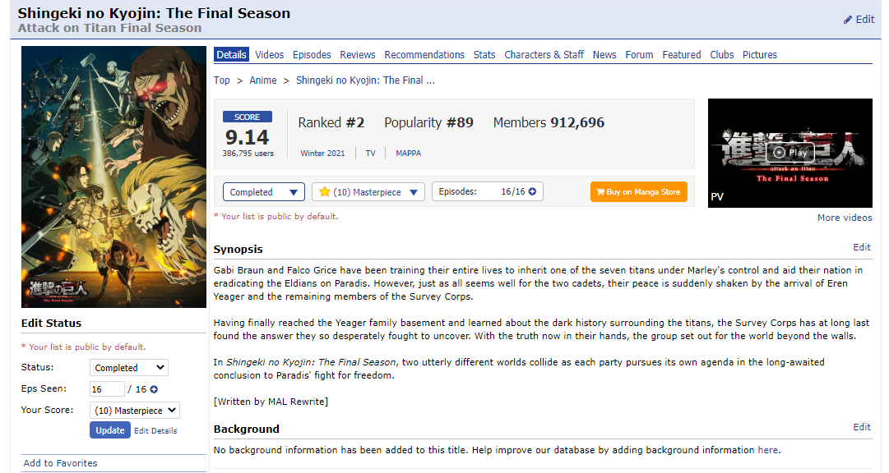
Task: Open Edit Details link
Action: [x=155, y=430]
